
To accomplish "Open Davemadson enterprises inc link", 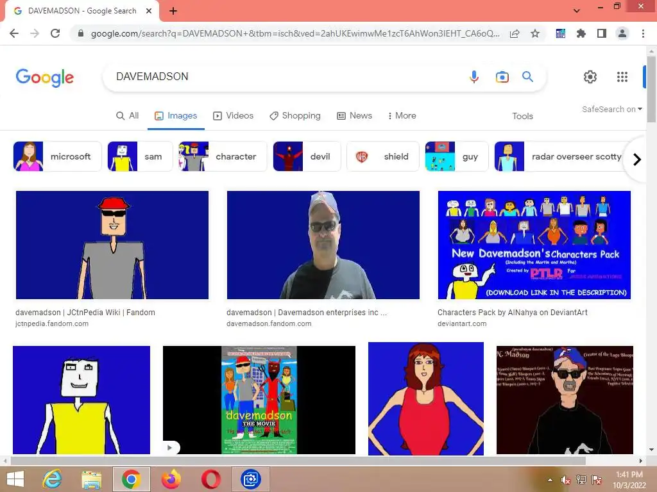I will (x=306, y=313).
